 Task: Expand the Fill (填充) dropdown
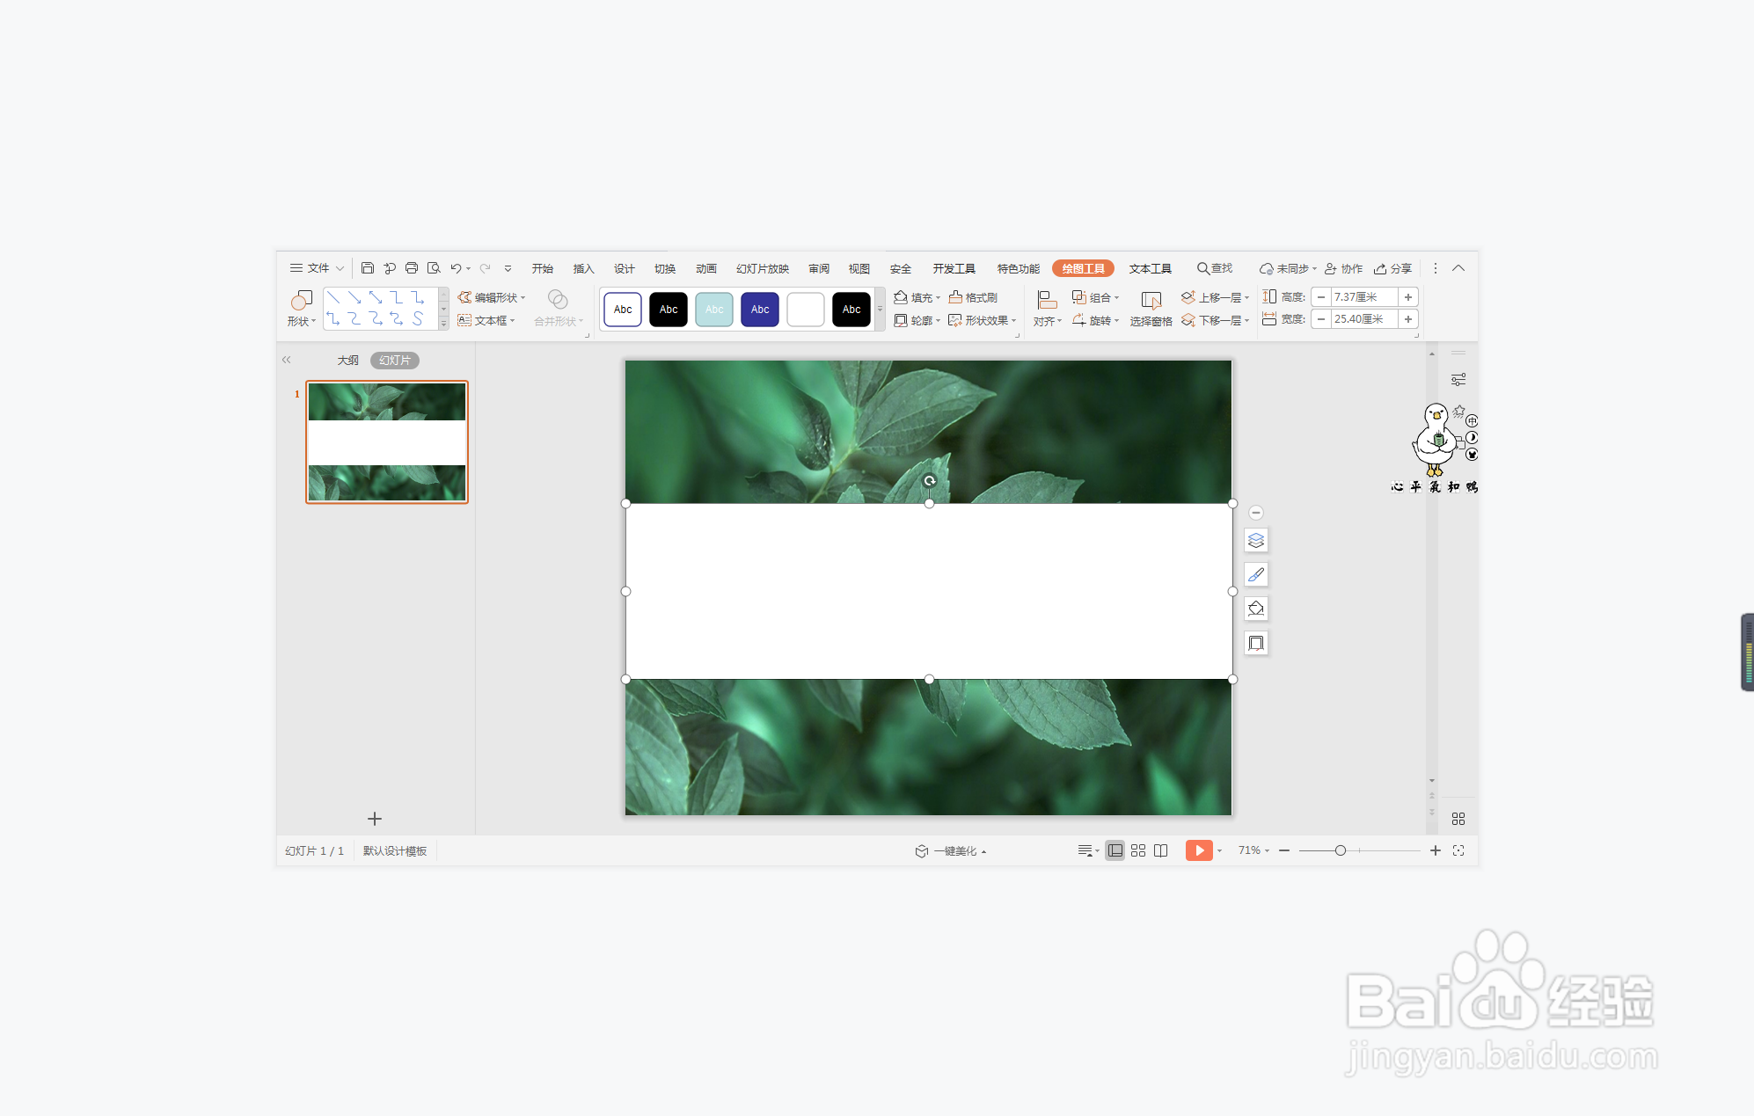pos(939,298)
